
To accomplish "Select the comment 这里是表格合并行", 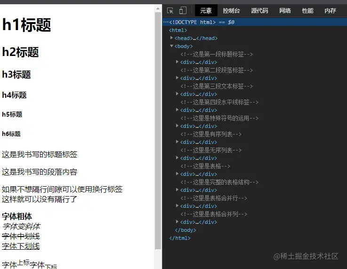I will click(x=214, y=198).
